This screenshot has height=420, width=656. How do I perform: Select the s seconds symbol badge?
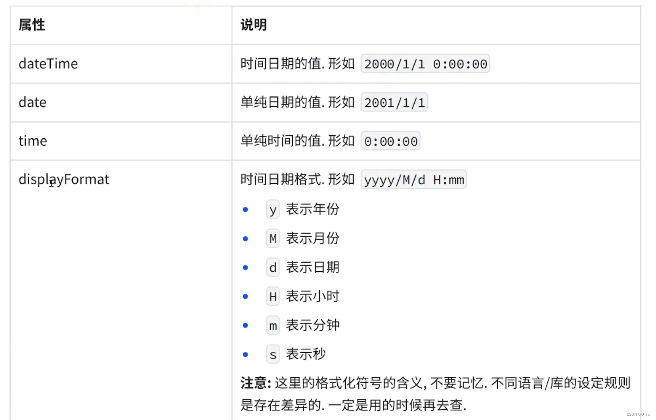(272, 354)
